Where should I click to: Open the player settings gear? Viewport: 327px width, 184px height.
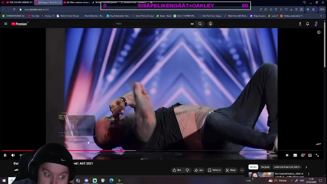click(303, 155)
